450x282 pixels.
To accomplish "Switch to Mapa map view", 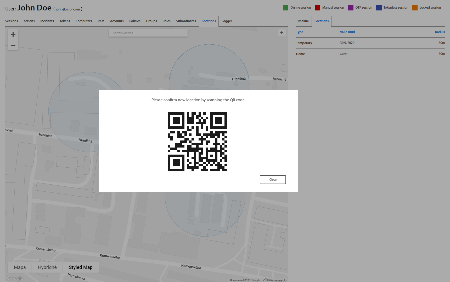I will (20, 267).
